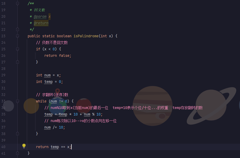Click fold end marker at line 27
240x158 pixels.
[x=18, y=62]
